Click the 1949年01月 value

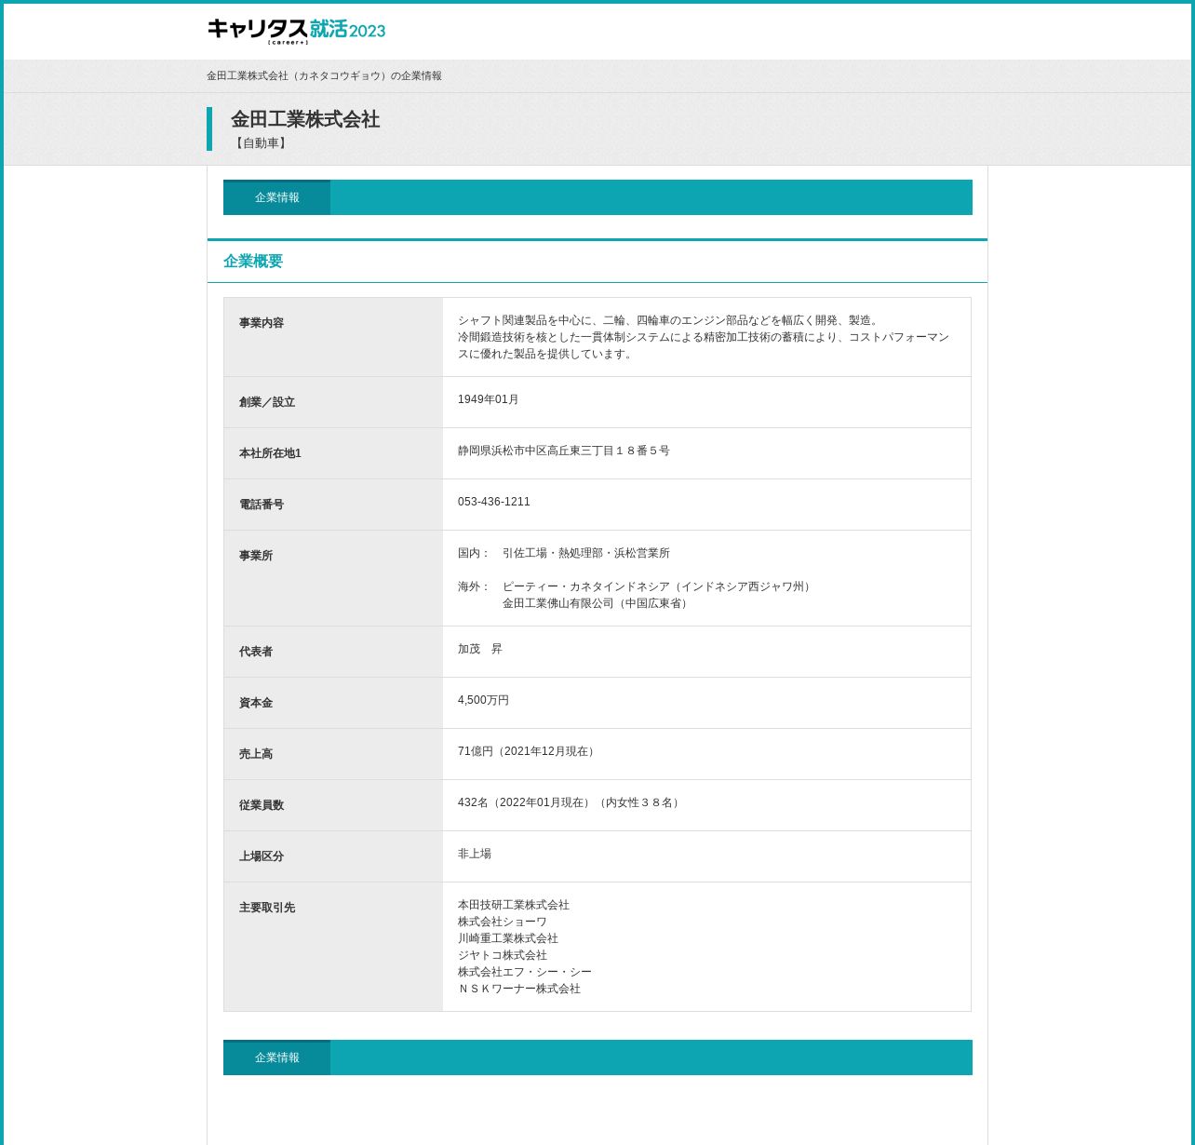coord(489,399)
